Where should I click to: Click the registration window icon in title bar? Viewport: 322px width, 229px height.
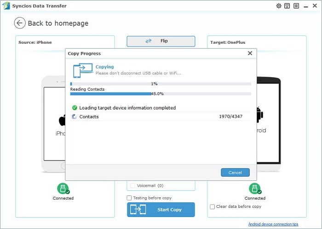coord(287,6)
